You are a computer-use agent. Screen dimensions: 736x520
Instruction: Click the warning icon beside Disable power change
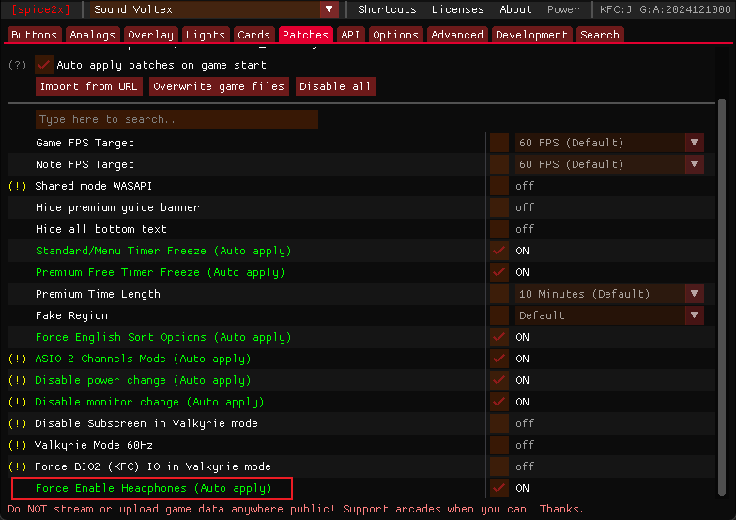(x=17, y=380)
